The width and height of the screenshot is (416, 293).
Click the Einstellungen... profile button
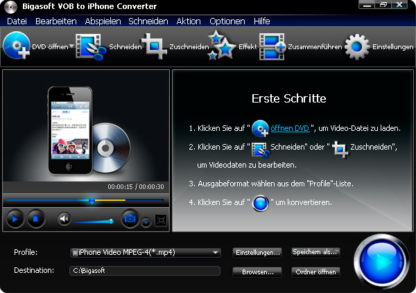(x=257, y=252)
